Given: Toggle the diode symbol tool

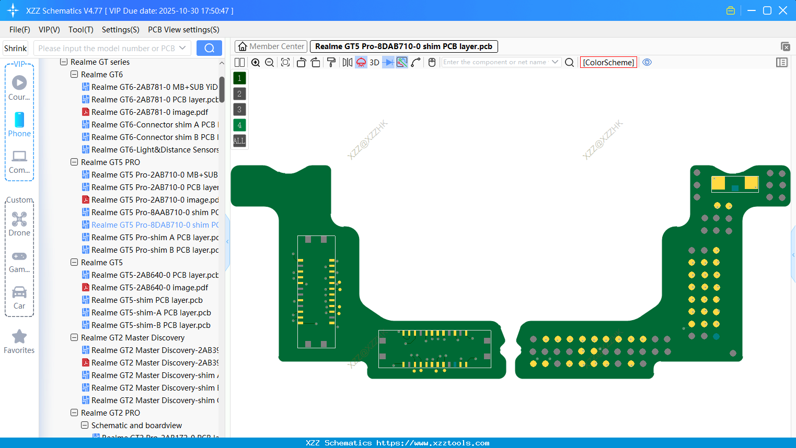Looking at the screenshot, I should point(388,63).
